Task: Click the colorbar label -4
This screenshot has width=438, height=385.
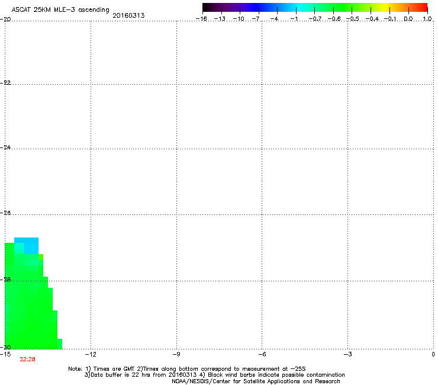Action: click(274, 19)
